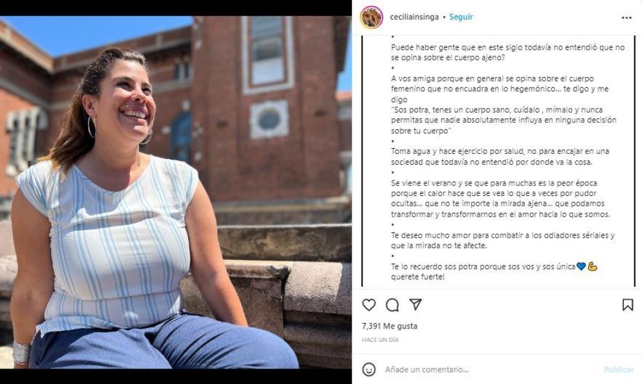Open the comment speech bubble icon
642x384 pixels.
[x=392, y=305]
